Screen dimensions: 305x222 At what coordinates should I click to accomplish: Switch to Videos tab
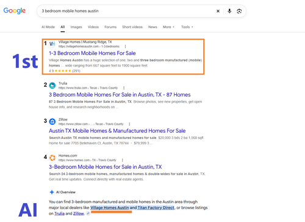click(93, 27)
